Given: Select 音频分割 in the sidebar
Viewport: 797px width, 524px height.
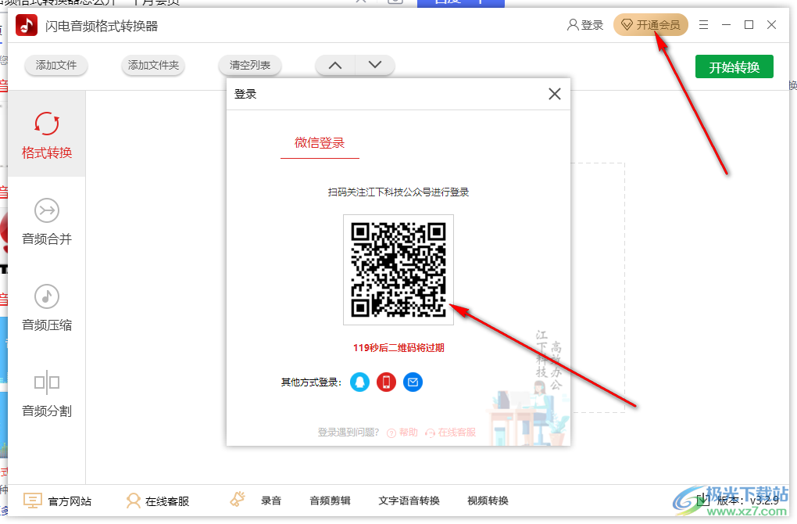Looking at the screenshot, I should point(47,393).
